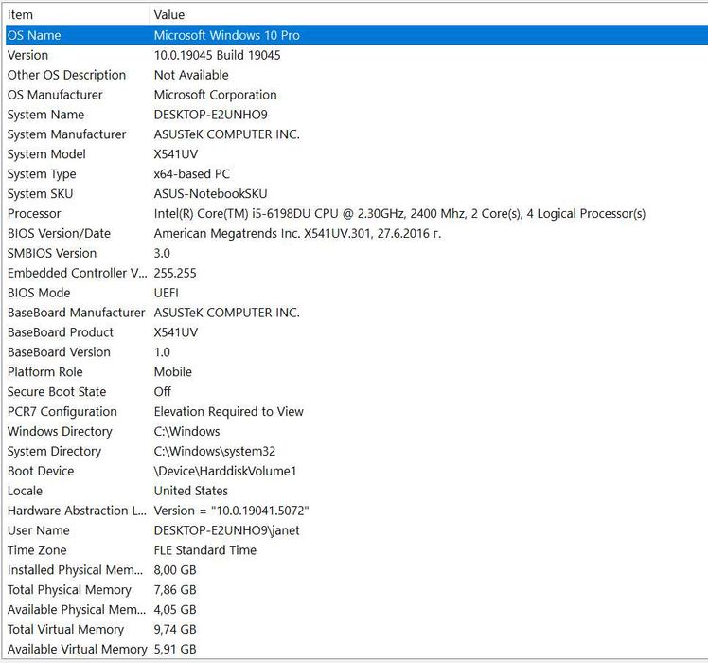The image size is (708, 663).
Task: Click the Mobile value
Action: [173, 372]
